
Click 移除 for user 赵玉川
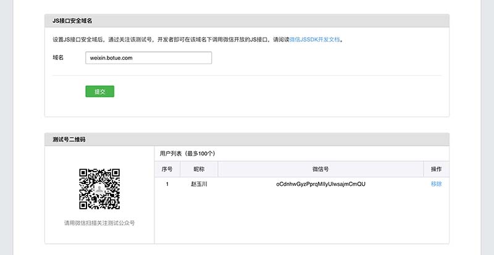click(437, 184)
